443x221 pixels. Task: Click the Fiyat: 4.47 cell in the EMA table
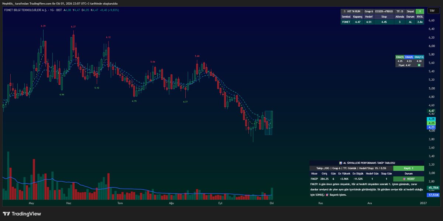point(405,65)
